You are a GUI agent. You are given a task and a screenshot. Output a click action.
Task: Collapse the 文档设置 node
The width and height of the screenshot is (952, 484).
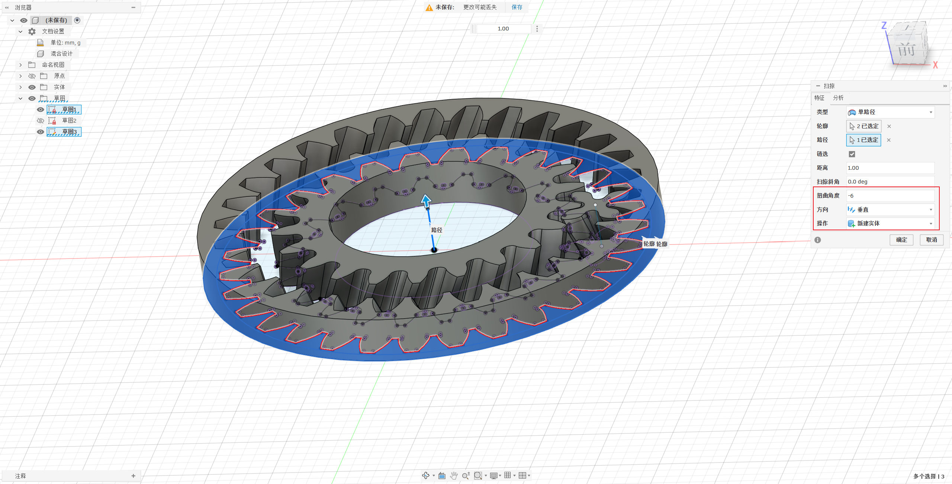tap(20, 32)
